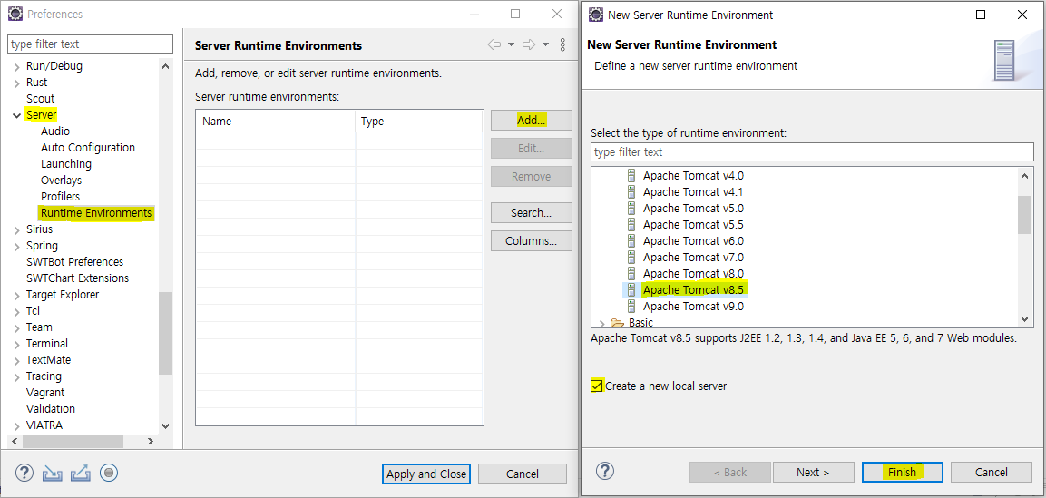Click the Help icon in New Server Runtime dialog
Image resolution: width=1046 pixels, height=498 pixels.
[604, 471]
